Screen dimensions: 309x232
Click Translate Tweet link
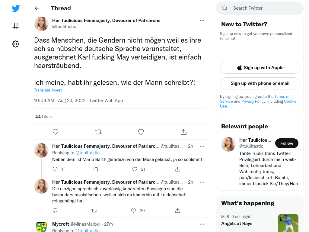tap(48, 90)
